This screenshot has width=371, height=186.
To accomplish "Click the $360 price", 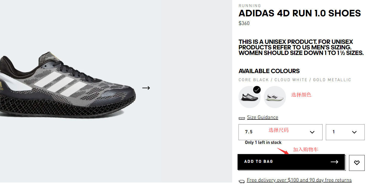I will pyautogui.click(x=244, y=23).
